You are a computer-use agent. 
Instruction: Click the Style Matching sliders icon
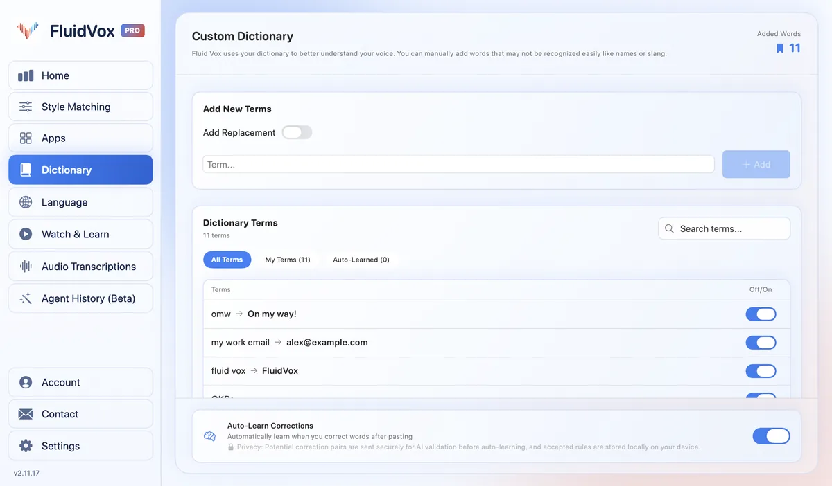tap(26, 107)
